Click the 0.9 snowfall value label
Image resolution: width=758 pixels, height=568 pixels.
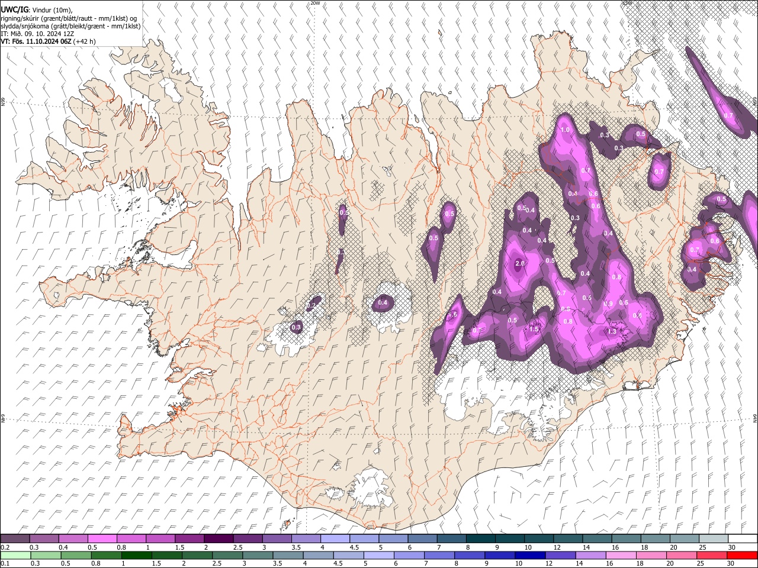coord(609,304)
